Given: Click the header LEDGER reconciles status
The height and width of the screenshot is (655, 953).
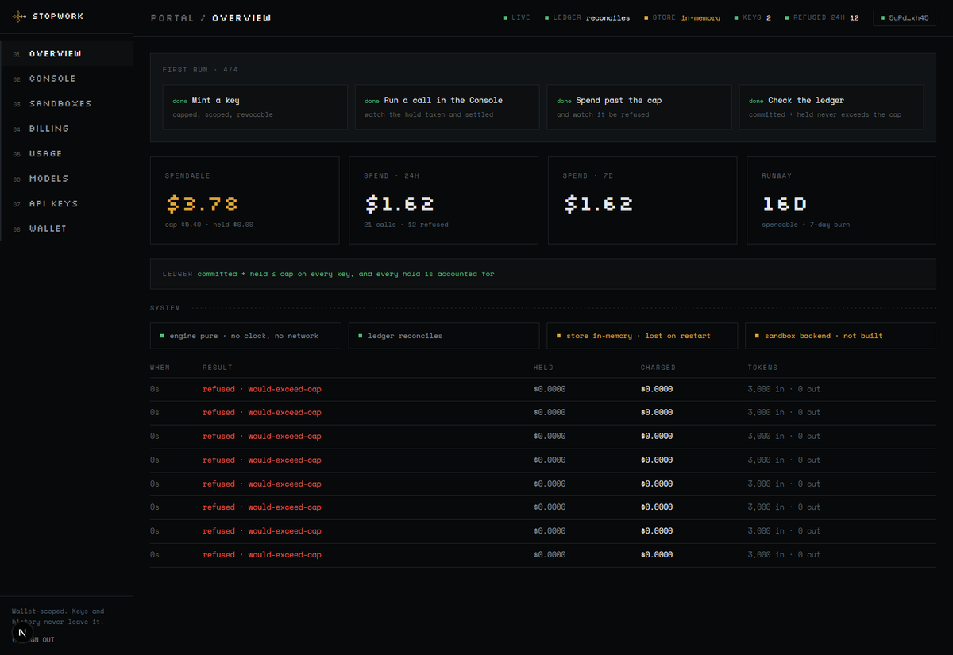Looking at the screenshot, I should tap(587, 17).
